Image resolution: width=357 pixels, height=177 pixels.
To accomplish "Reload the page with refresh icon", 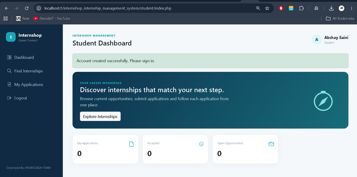I will tap(26, 8).
